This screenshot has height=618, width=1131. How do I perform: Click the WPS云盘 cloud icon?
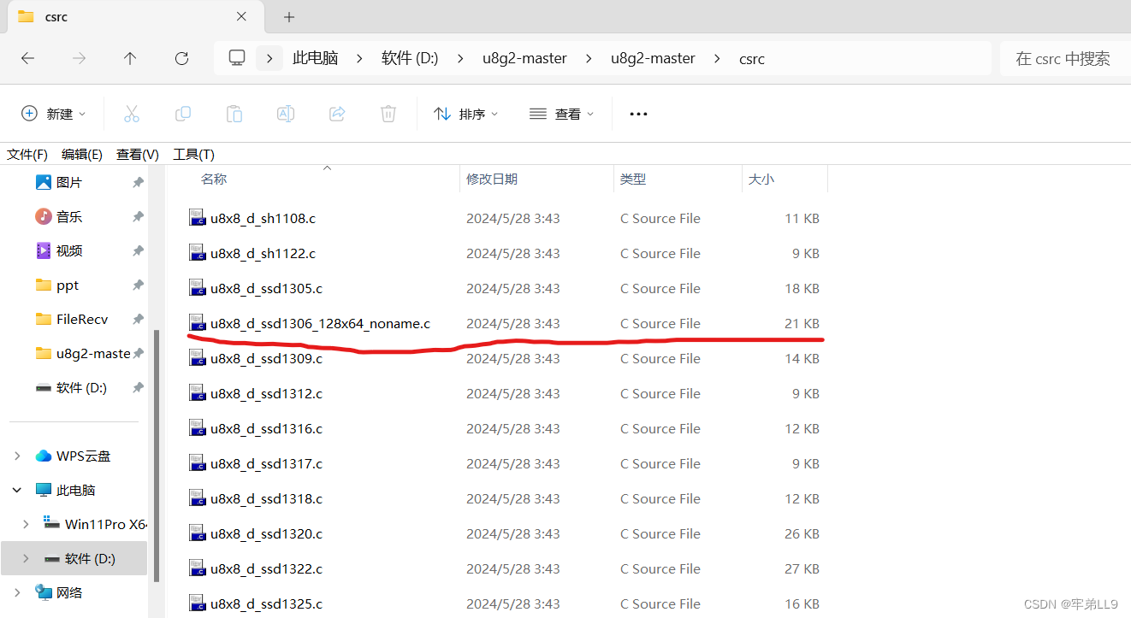[x=44, y=456]
